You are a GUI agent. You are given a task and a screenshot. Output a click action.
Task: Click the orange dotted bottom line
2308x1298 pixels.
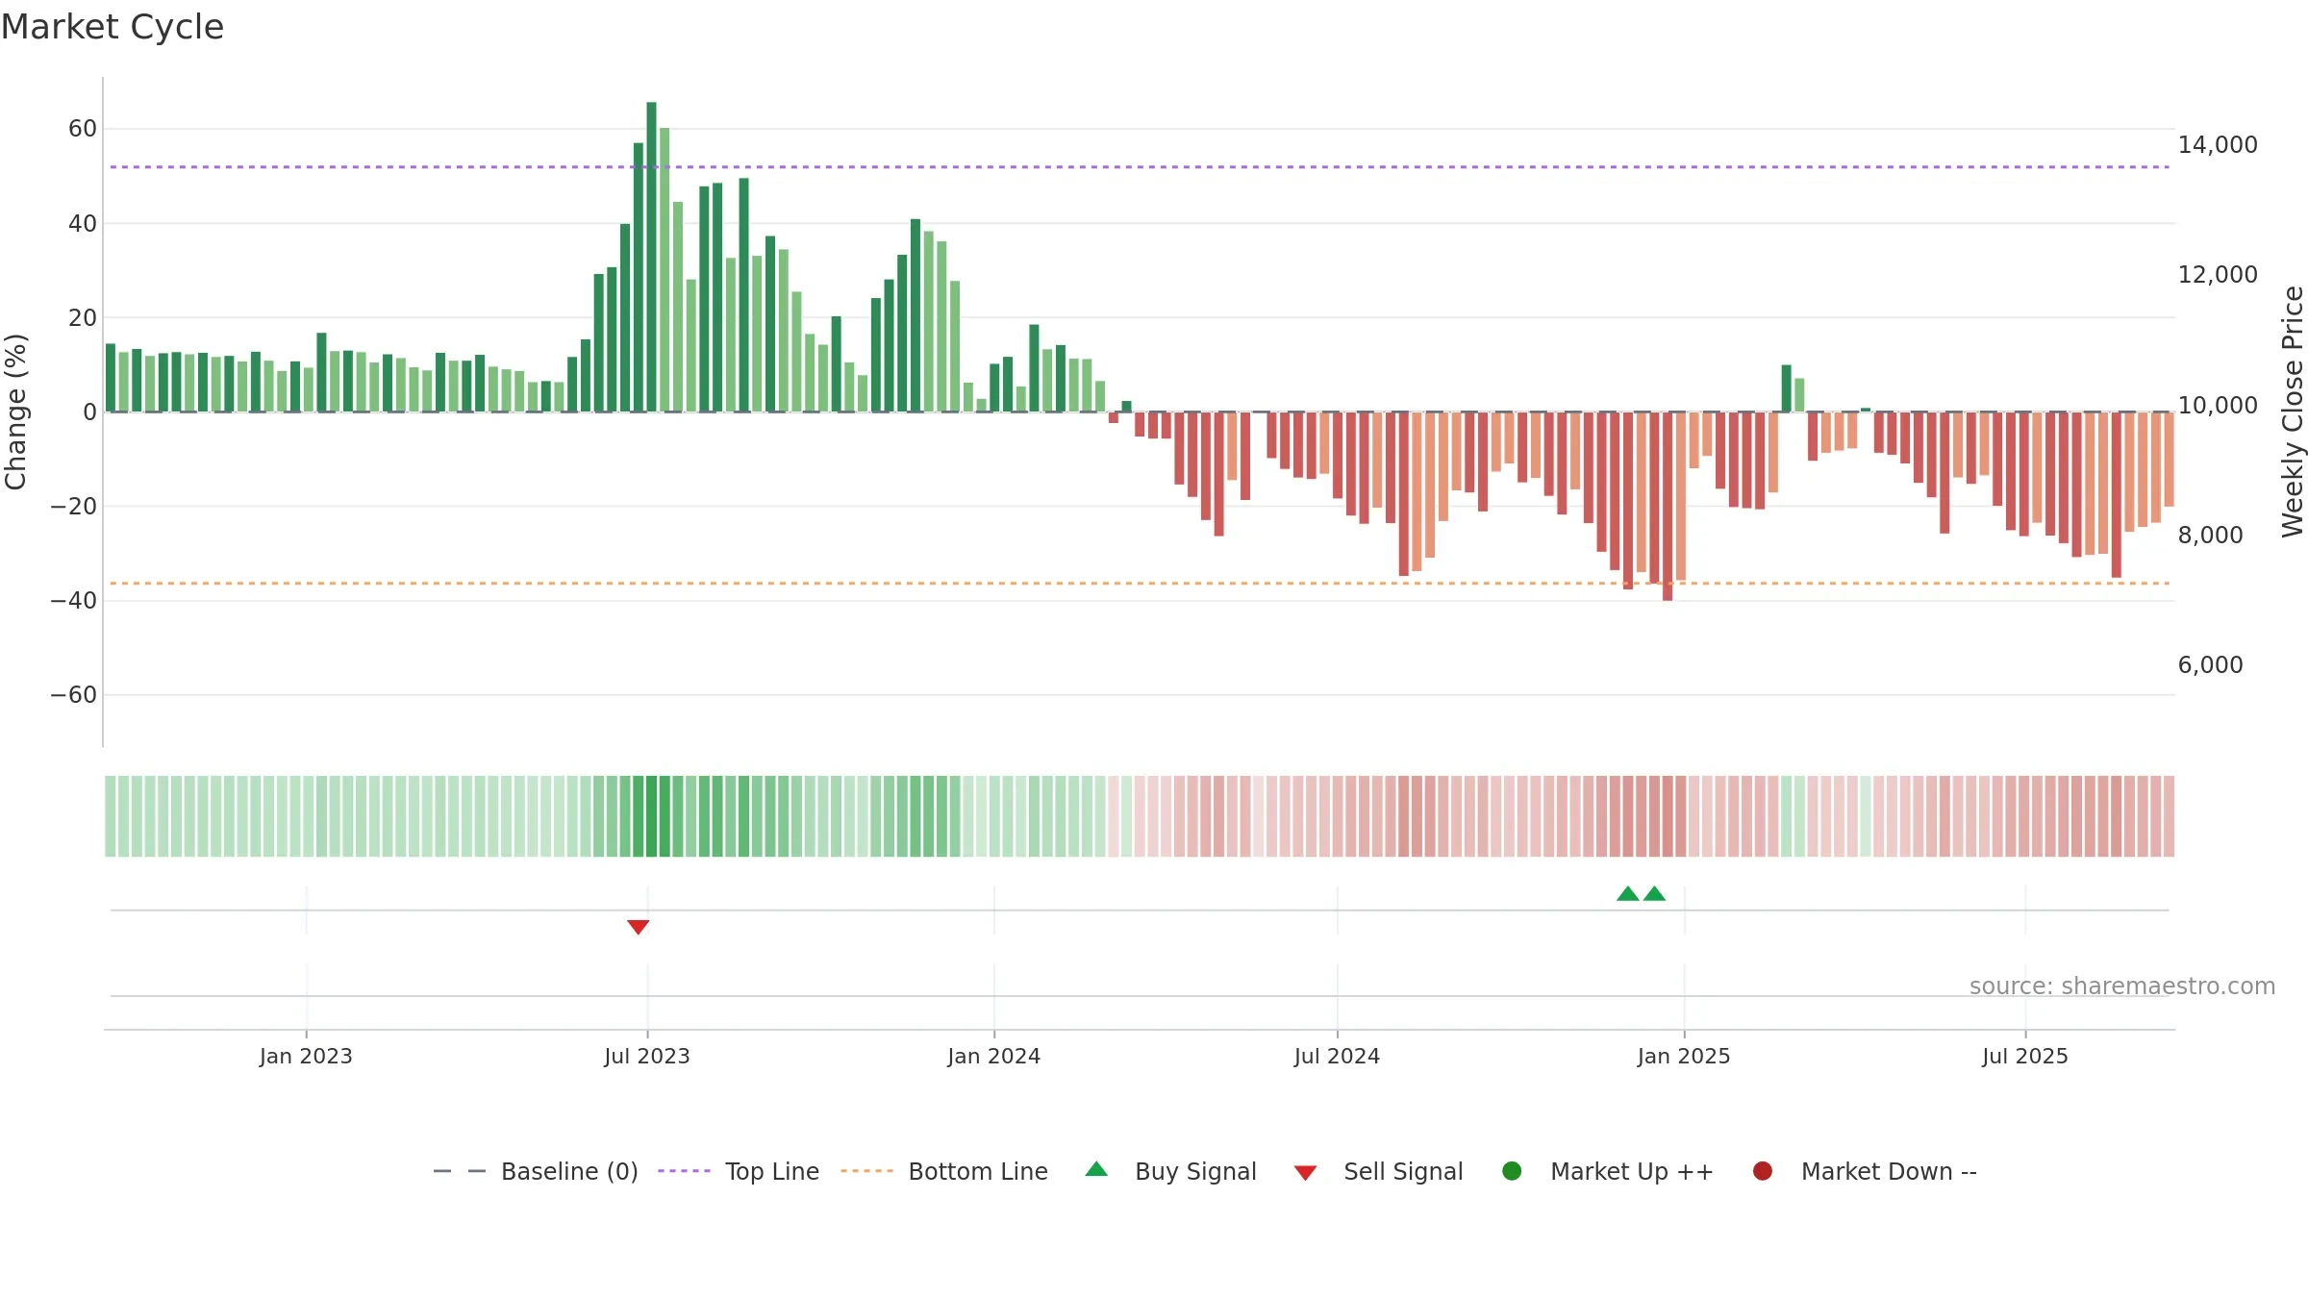point(1140,584)
